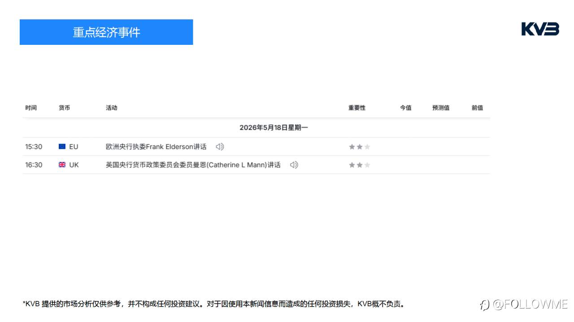Click the importance stars in the 16:30 row

coord(360,165)
